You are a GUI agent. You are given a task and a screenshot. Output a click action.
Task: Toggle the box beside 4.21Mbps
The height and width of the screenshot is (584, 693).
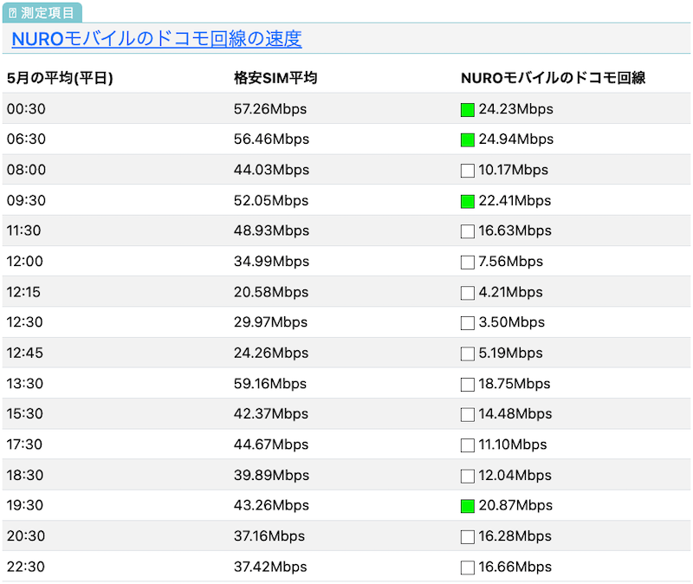(x=467, y=293)
